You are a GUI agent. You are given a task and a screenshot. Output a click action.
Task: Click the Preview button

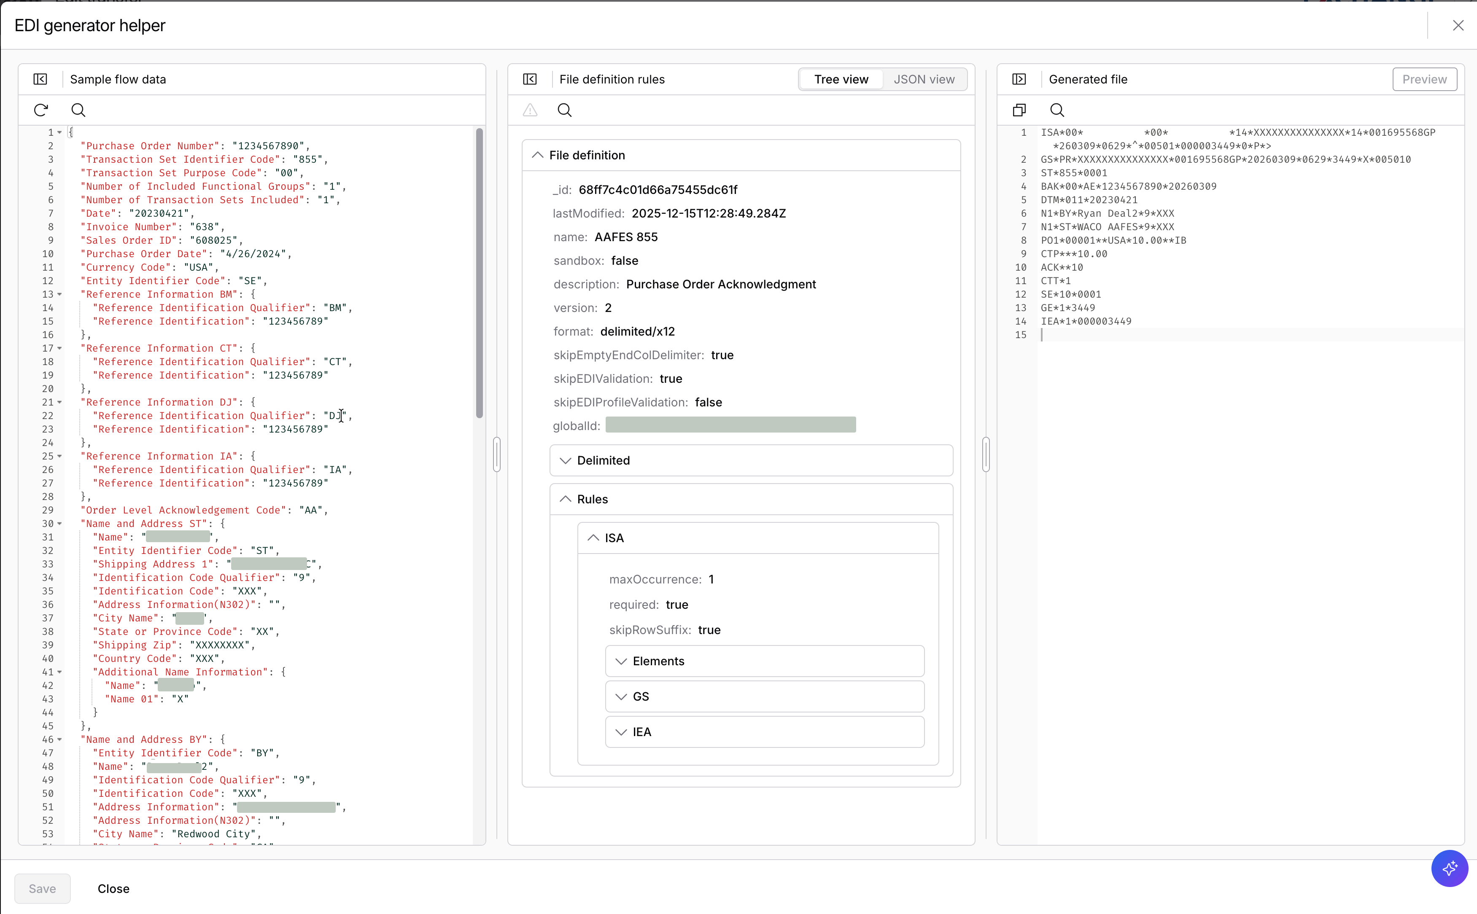point(1424,79)
